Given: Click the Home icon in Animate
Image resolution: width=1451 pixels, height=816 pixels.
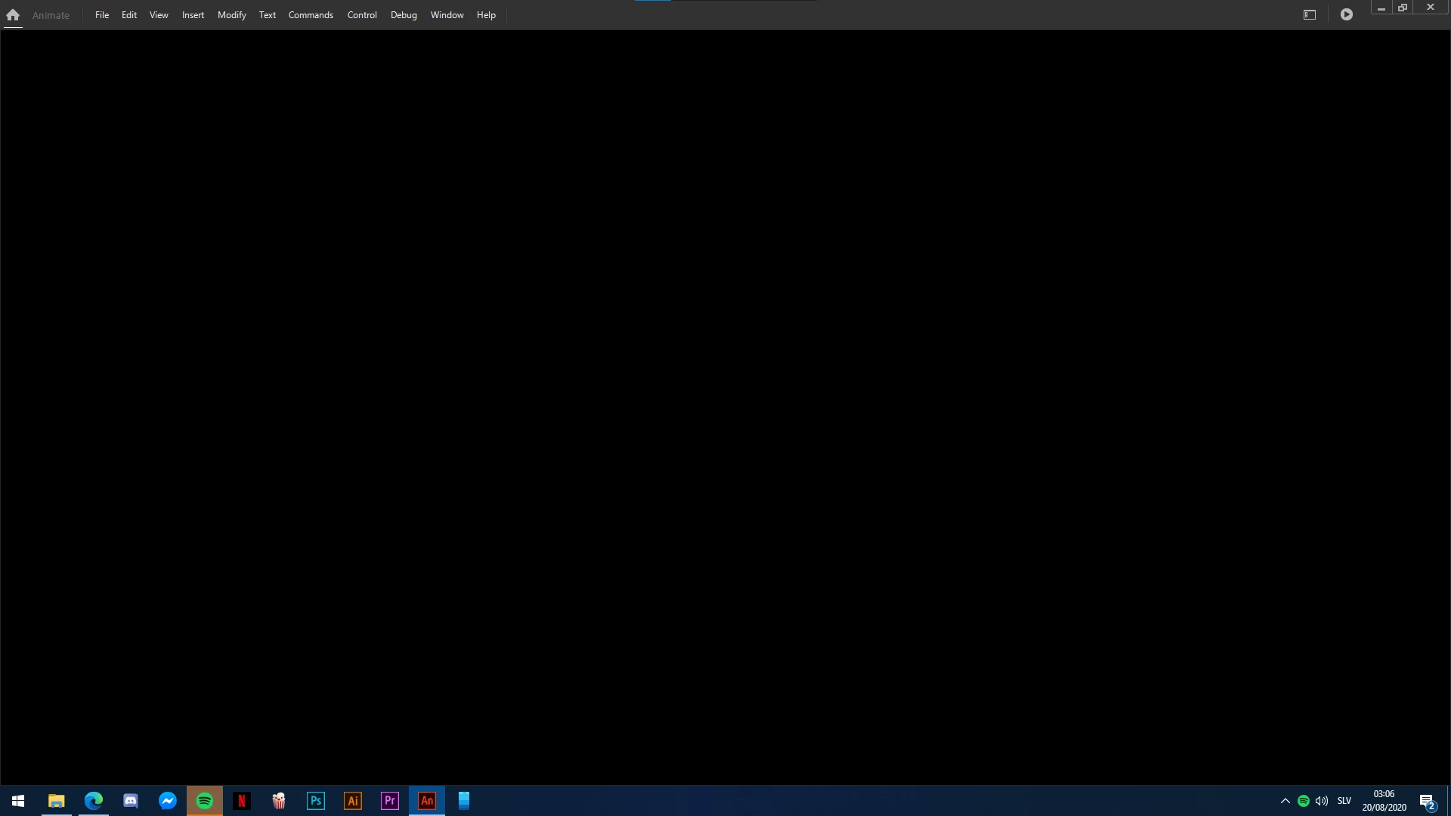Looking at the screenshot, I should coord(13,15).
